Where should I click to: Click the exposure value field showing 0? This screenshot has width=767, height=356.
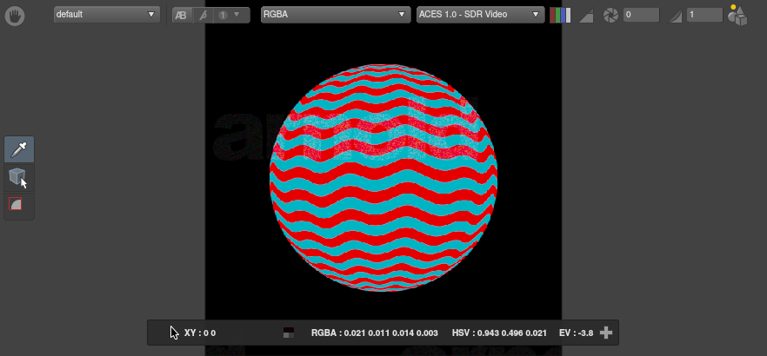[641, 16]
